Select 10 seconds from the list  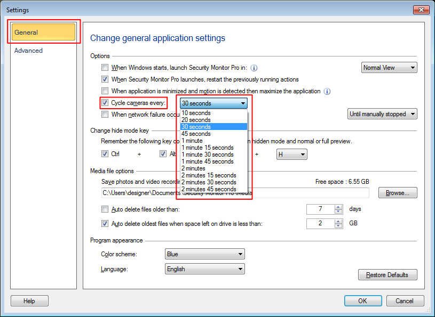213,113
